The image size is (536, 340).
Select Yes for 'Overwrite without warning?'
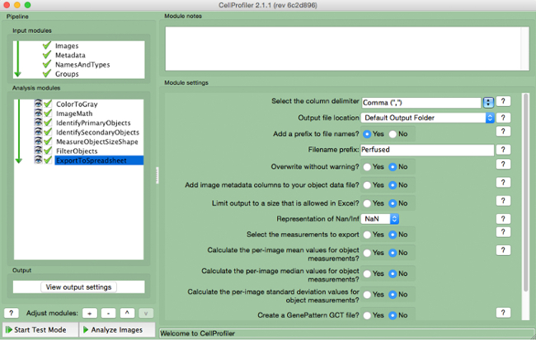point(367,165)
